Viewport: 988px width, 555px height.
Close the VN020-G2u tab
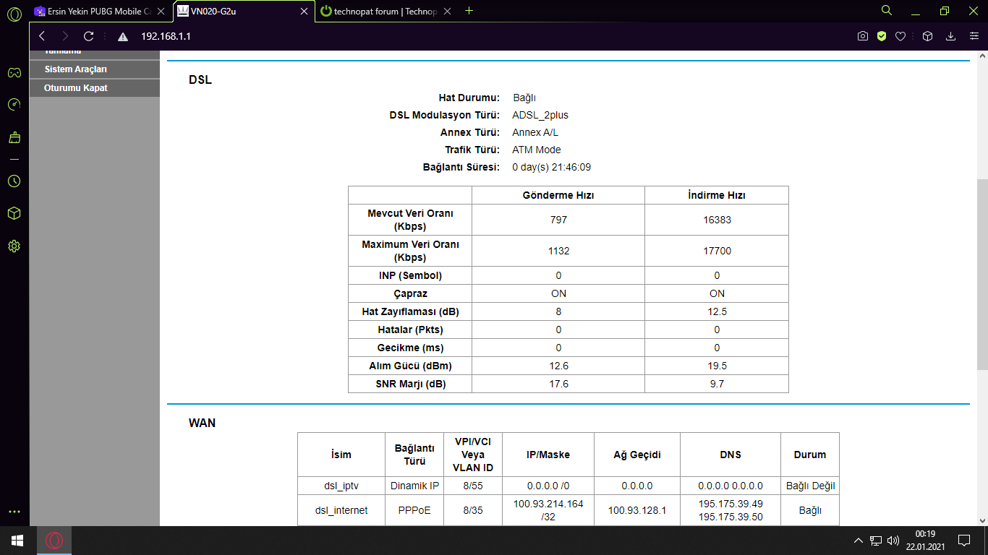pos(305,12)
